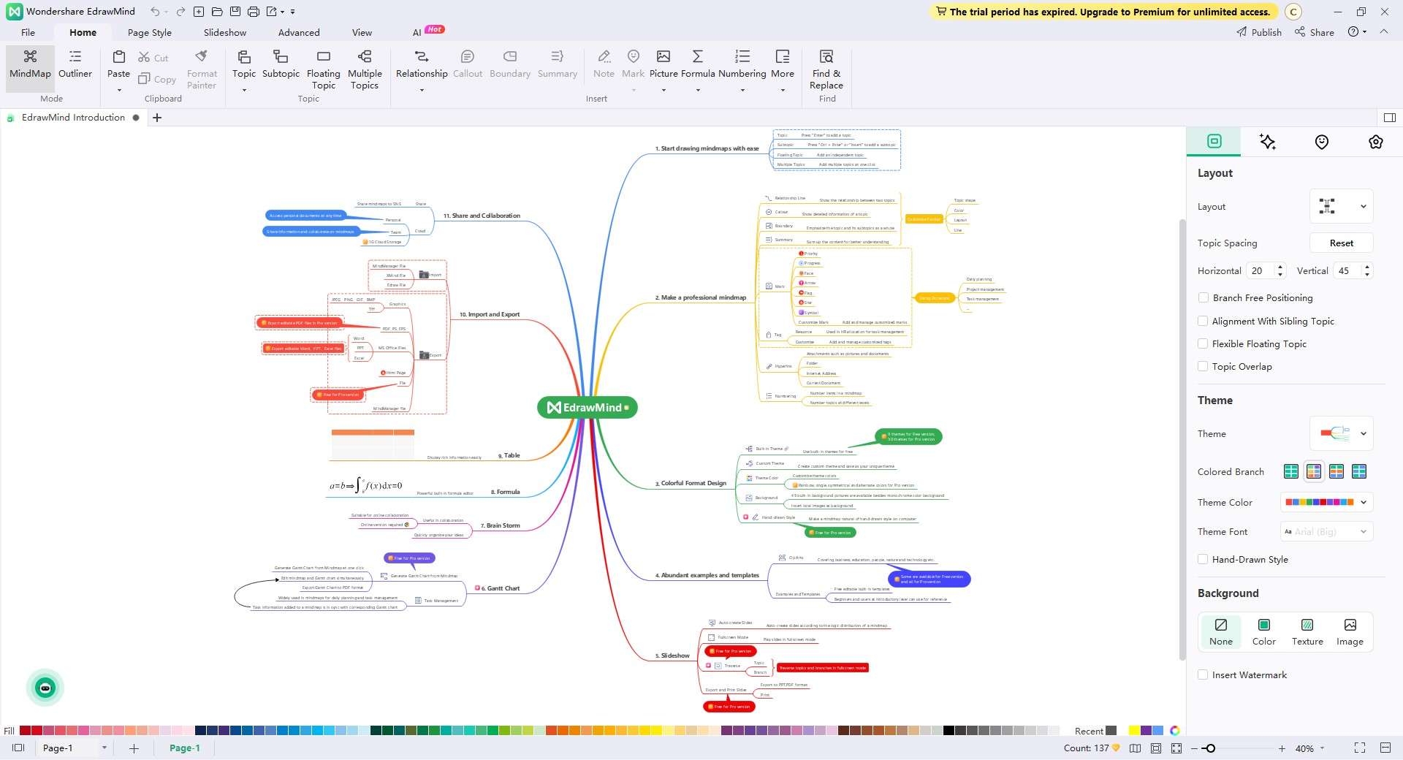
Task: Select the central EdrawMind topic node
Action: (x=587, y=408)
